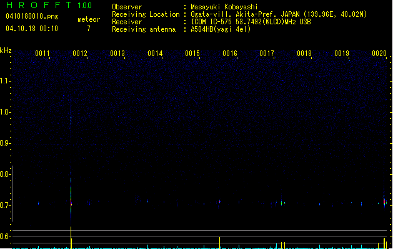The width and height of the screenshot is (393, 249).
Task: Click the 'Observer' field label
Action: [x=127, y=7]
